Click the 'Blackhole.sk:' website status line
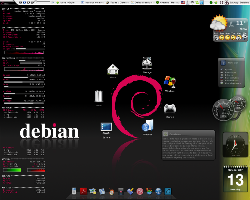The width and height of the screenshot is (250, 200). (24, 192)
